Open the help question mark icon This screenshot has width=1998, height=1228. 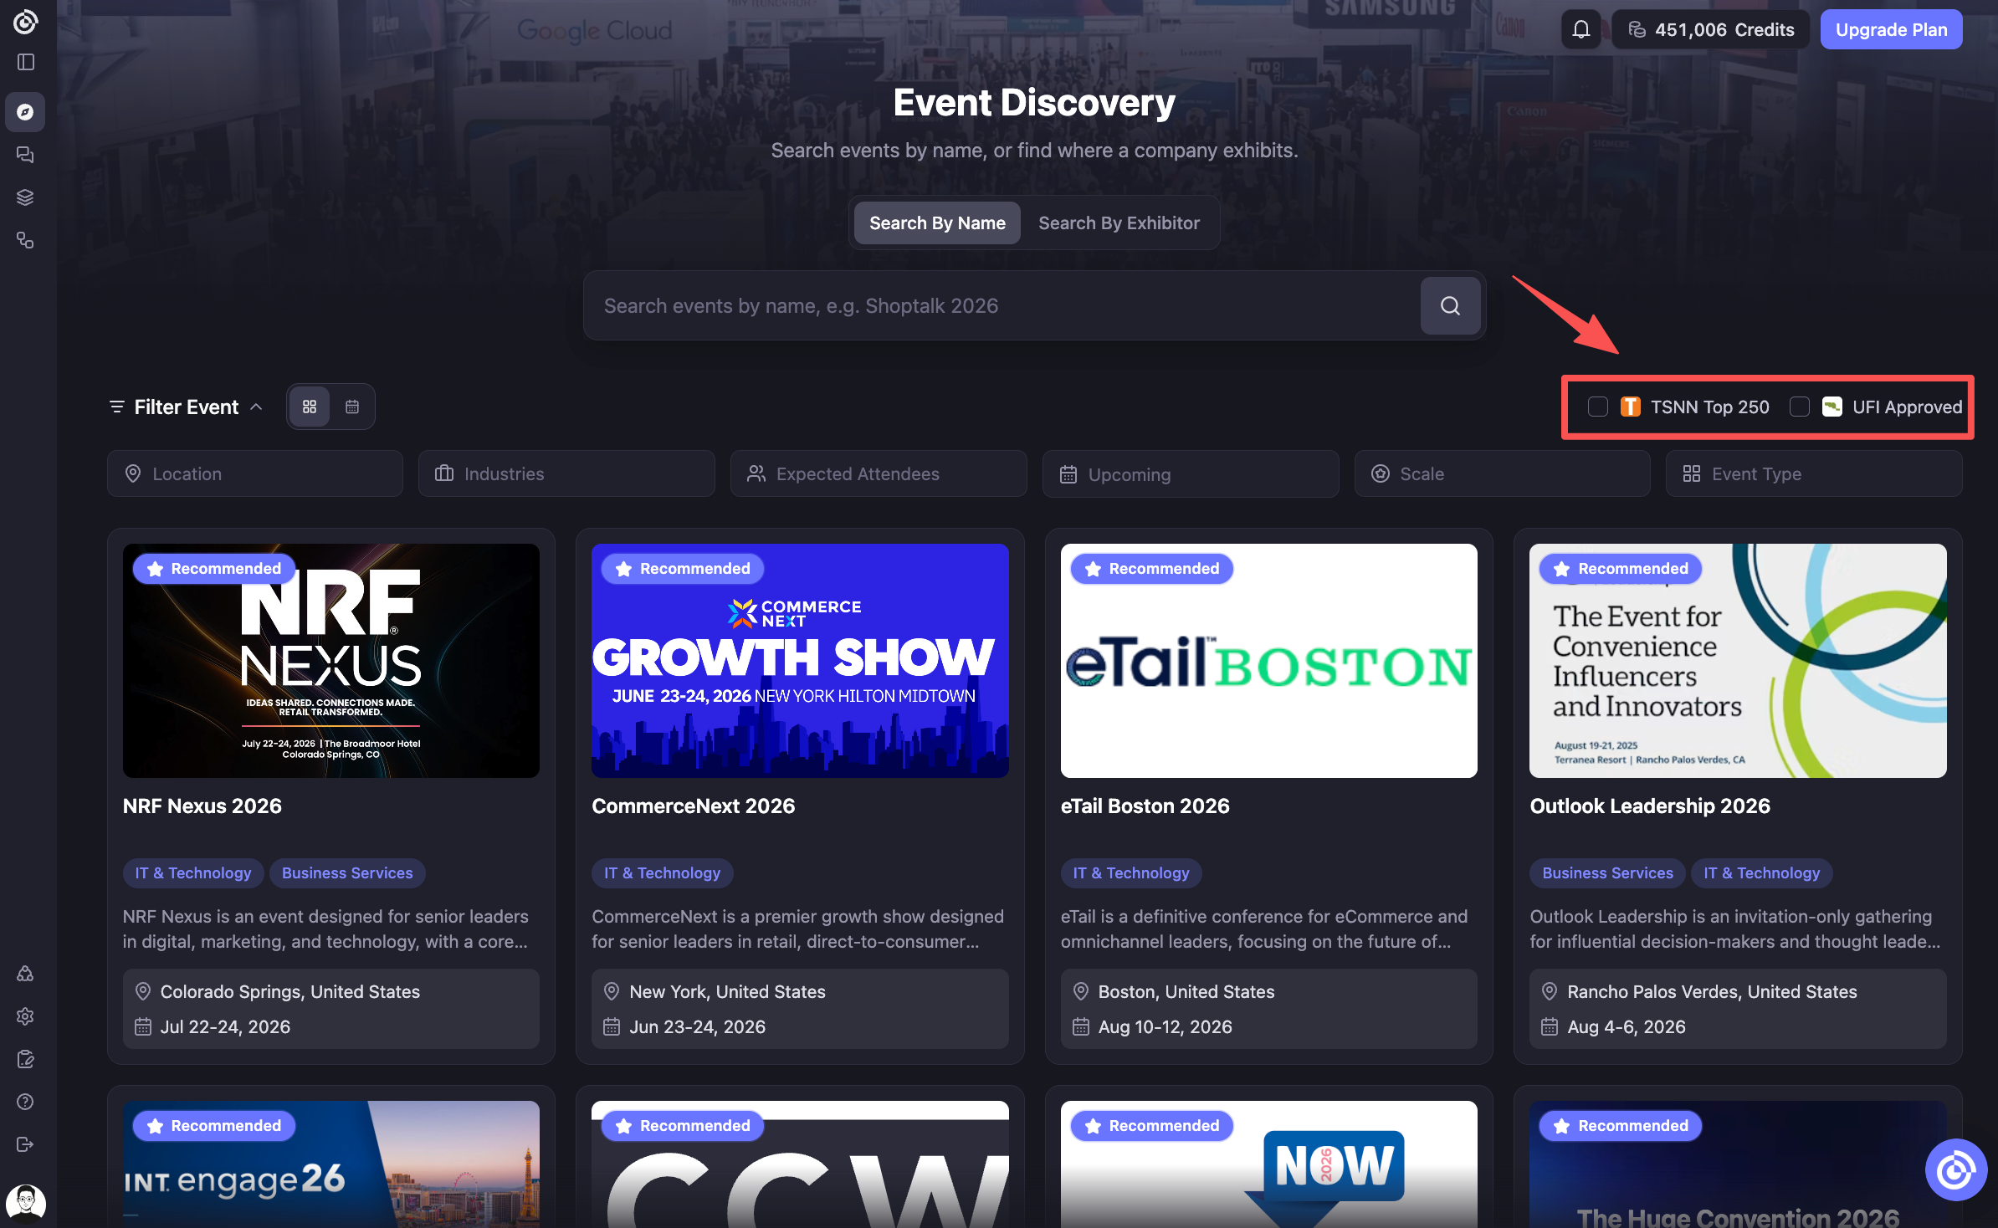(x=25, y=1102)
